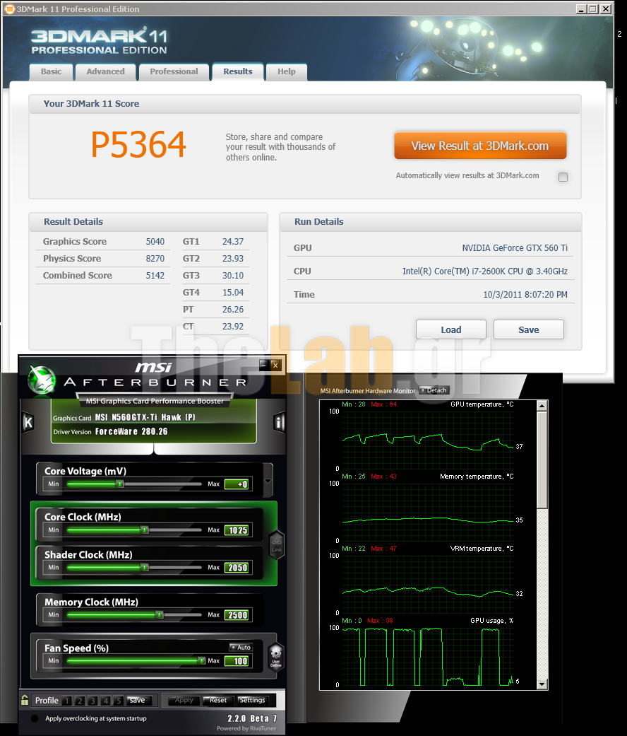The image size is (627, 736).
Task: Open Afterburner Settings
Action: [x=253, y=701]
